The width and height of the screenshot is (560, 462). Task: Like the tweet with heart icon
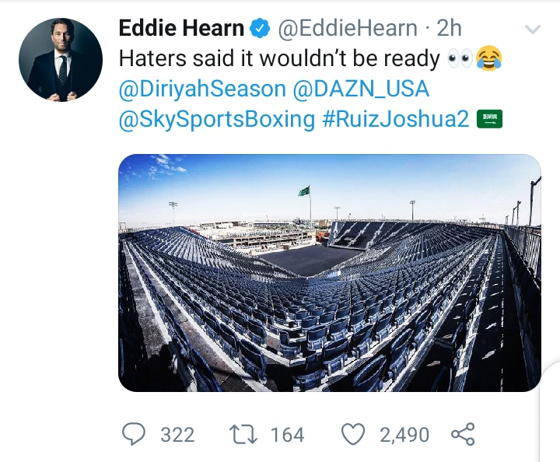tap(353, 434)
